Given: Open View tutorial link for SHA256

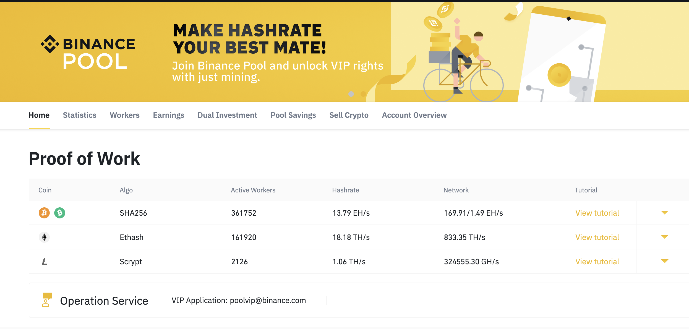Looking at the screenshot, I should point(597,213).
